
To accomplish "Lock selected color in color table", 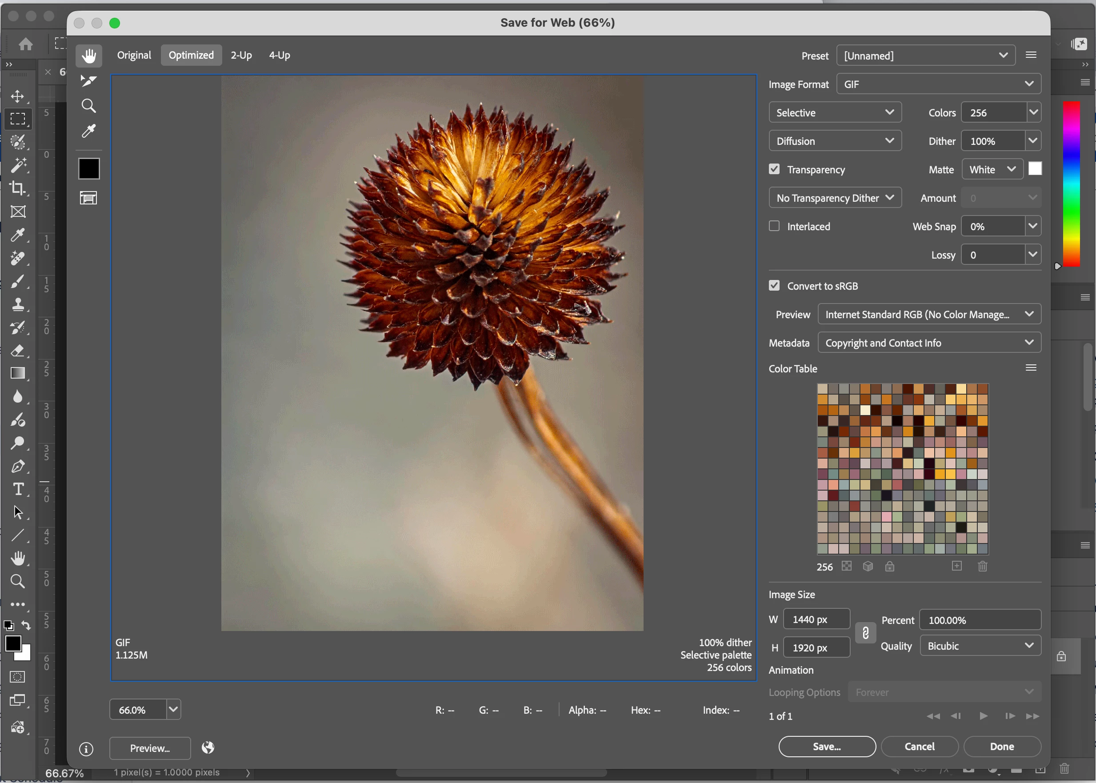I will 890,566.
